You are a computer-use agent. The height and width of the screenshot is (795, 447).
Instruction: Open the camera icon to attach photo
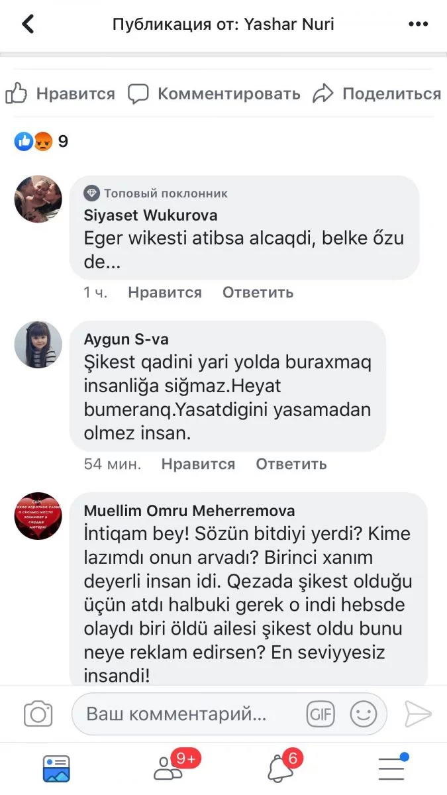tap(38, 714)
